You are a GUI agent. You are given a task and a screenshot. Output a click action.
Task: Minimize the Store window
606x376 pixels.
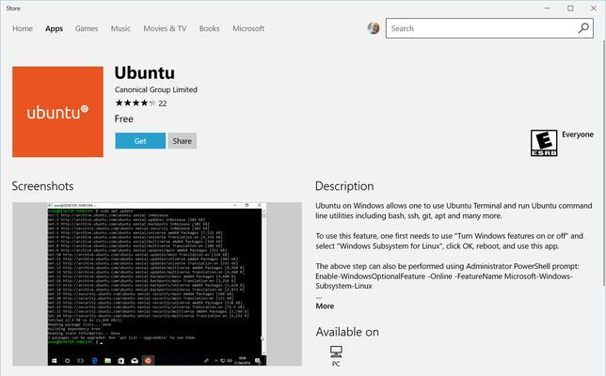pos(548,8)
